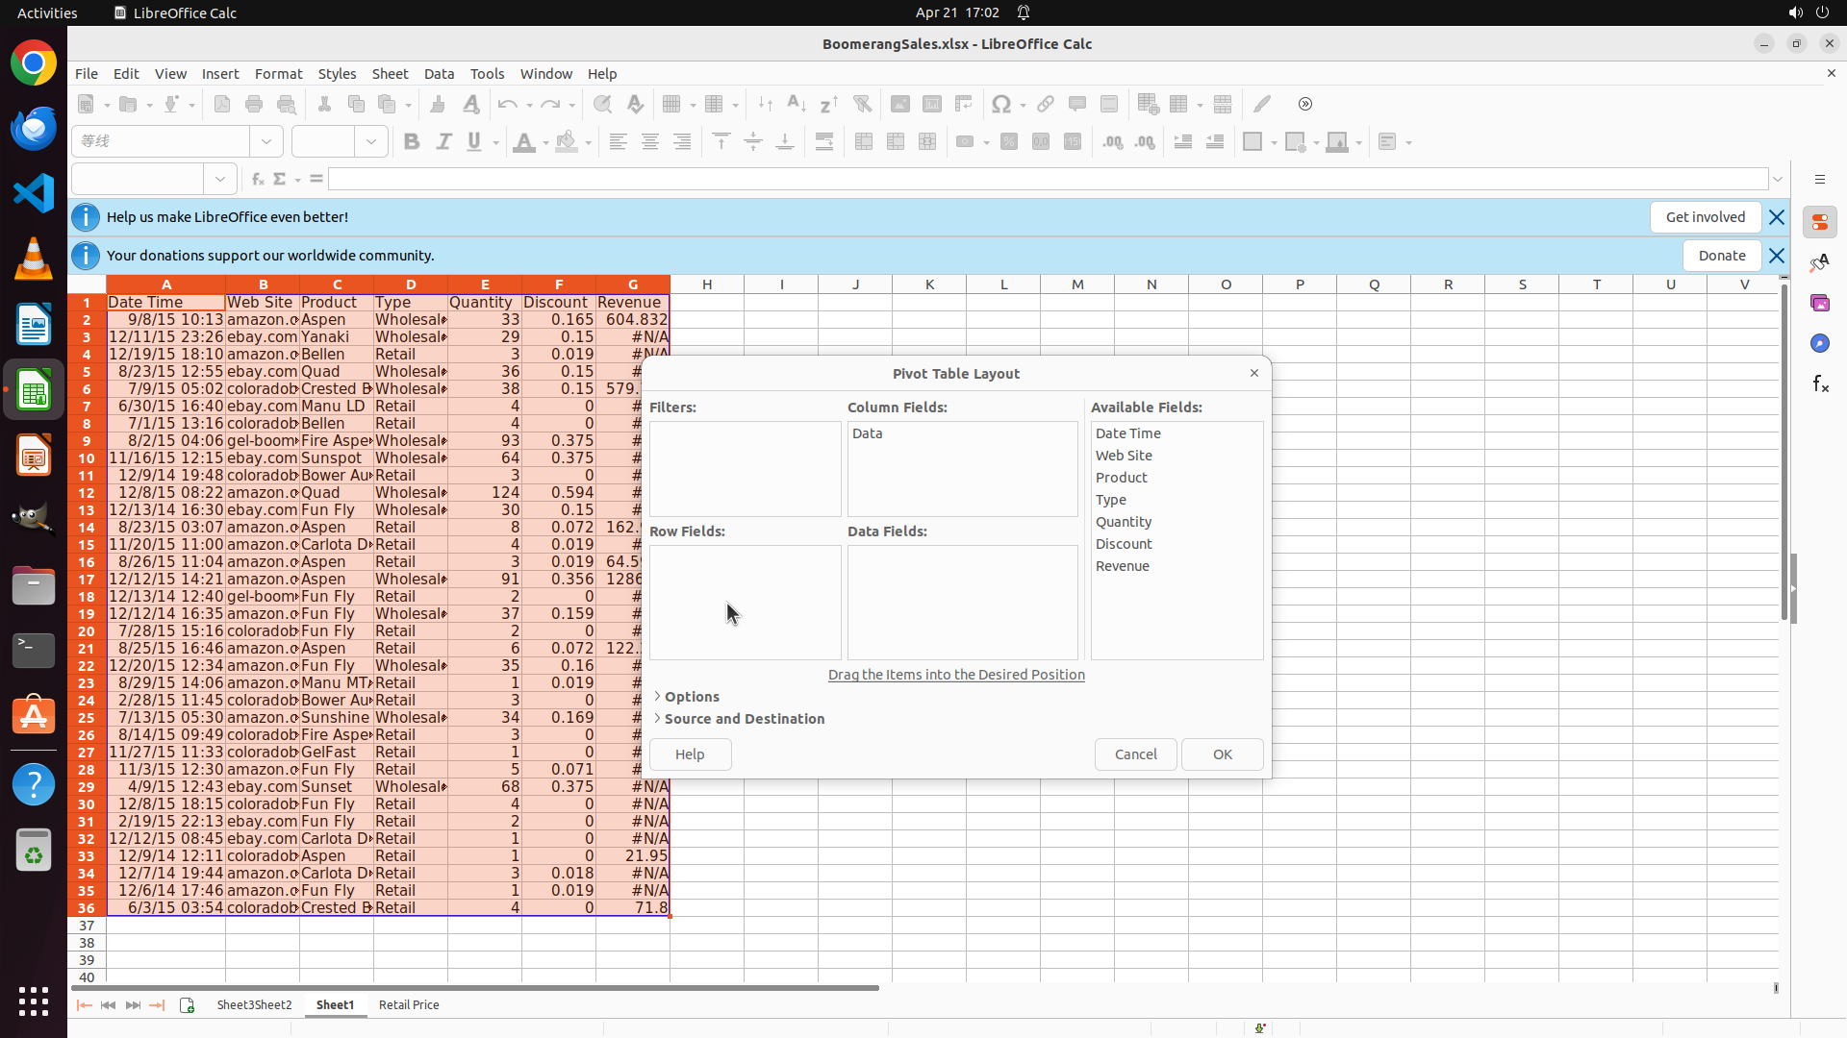Show more toolbar items chevron

(1305, 104)
